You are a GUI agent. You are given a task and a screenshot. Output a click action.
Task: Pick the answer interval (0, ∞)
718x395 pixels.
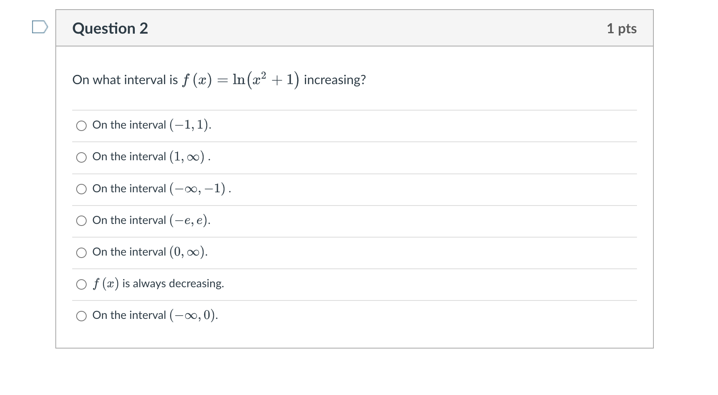[x=81, y=252]
